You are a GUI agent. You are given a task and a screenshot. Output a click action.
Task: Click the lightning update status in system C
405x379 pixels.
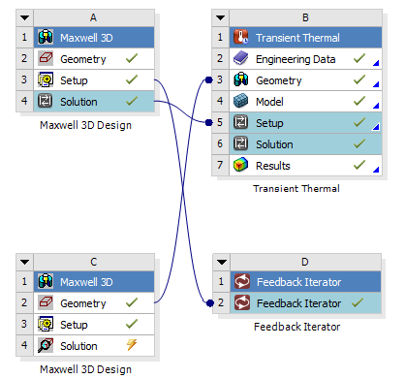point(132,345)
